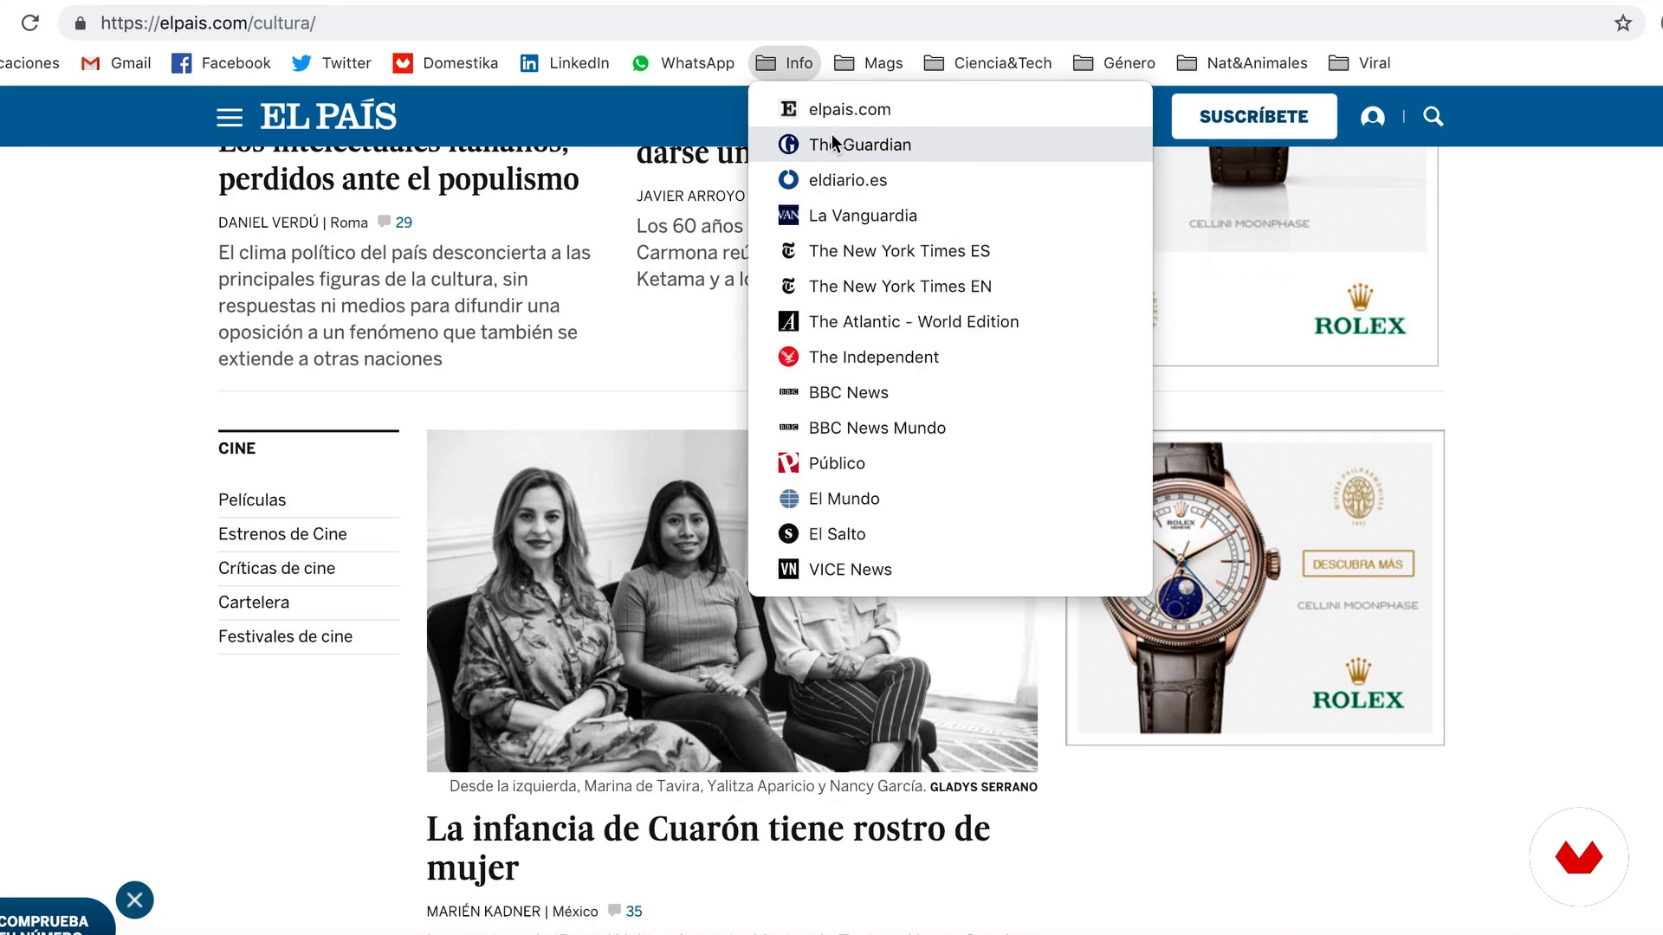Click the SUSCRÍBETE button

1254,116
